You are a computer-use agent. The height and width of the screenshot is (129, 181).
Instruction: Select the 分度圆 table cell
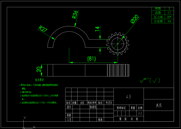click(x=158, y=21)
